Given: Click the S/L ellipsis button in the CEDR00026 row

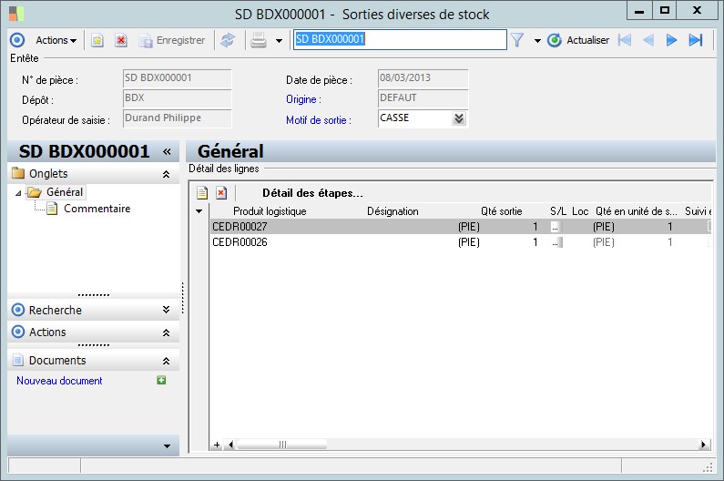Looking at the screenshot, I should pyautogui.click(x=557, y=242).
